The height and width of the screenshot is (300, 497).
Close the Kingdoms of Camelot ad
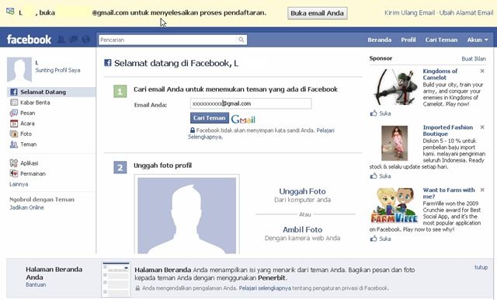click(x=482, y=71)
